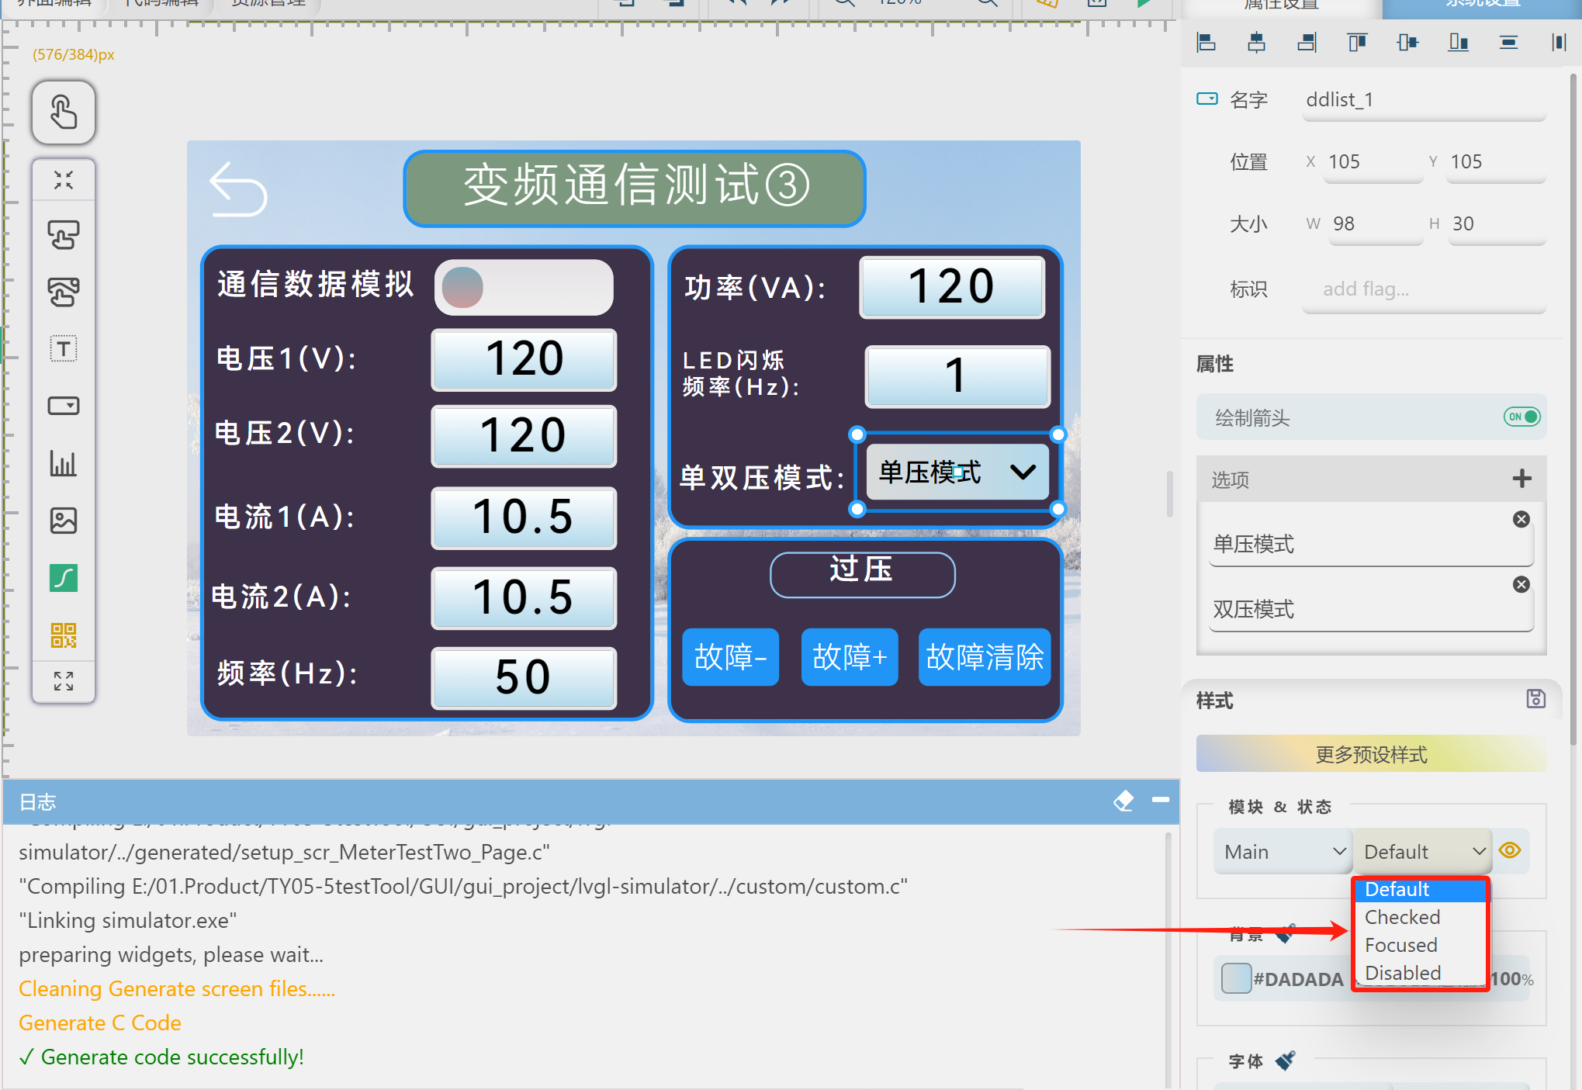Click the #DADADA background color swatch
The width and height of the screenshot is (1582, 1090).
click(1236, 978)
